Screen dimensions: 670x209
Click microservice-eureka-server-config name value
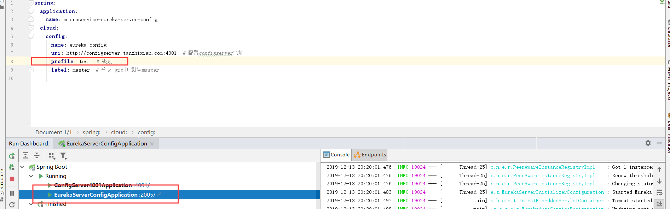click(111, 19)
